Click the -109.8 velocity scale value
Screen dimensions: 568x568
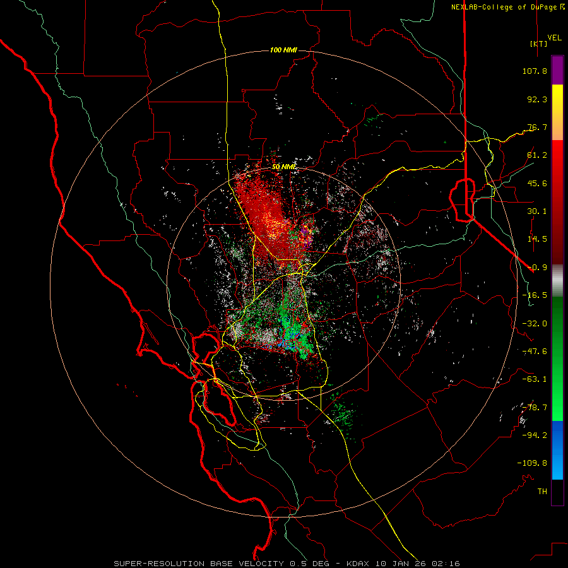(x=532, y=463)
